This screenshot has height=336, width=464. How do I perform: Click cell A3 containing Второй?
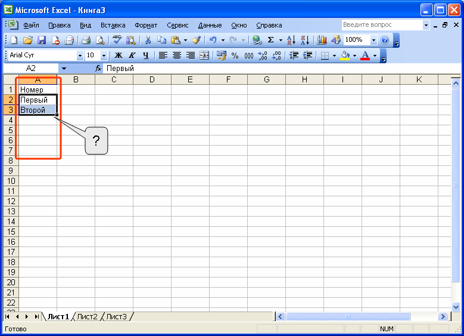[38, 110]
